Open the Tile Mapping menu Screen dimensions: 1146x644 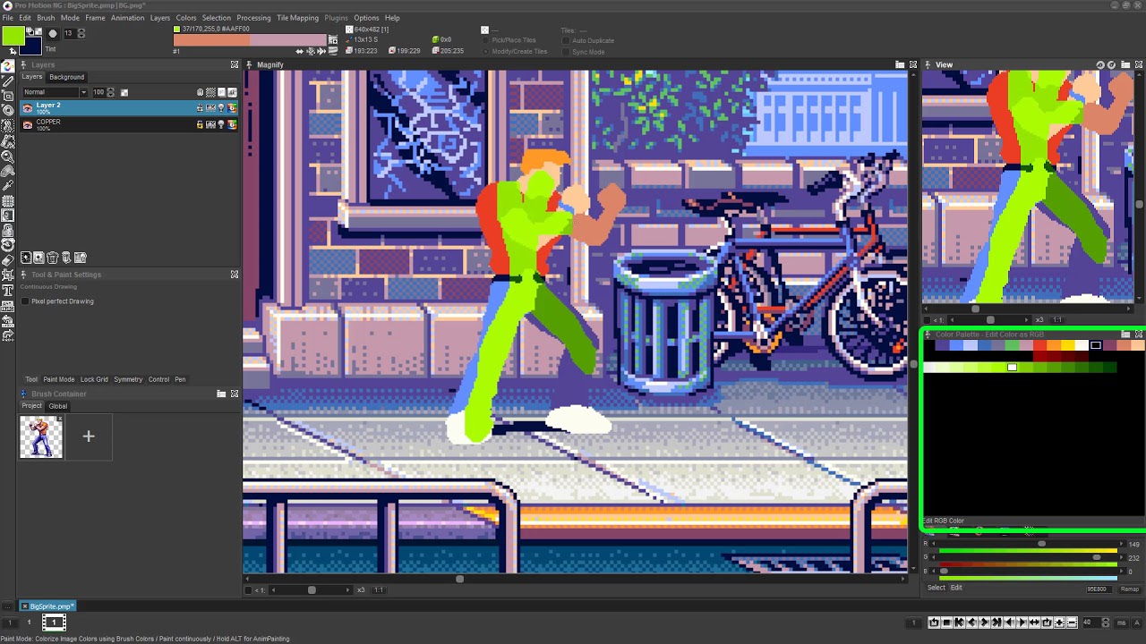(297, 18)
